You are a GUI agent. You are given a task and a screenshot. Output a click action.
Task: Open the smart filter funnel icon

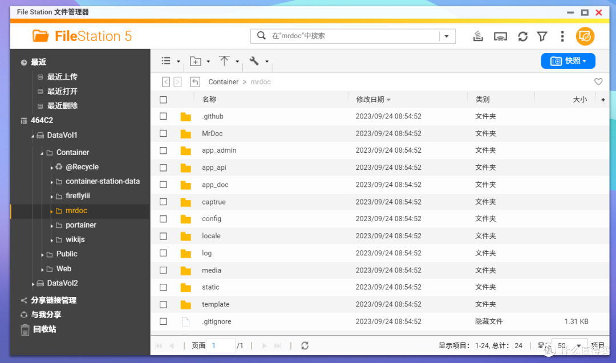(542, 36)
